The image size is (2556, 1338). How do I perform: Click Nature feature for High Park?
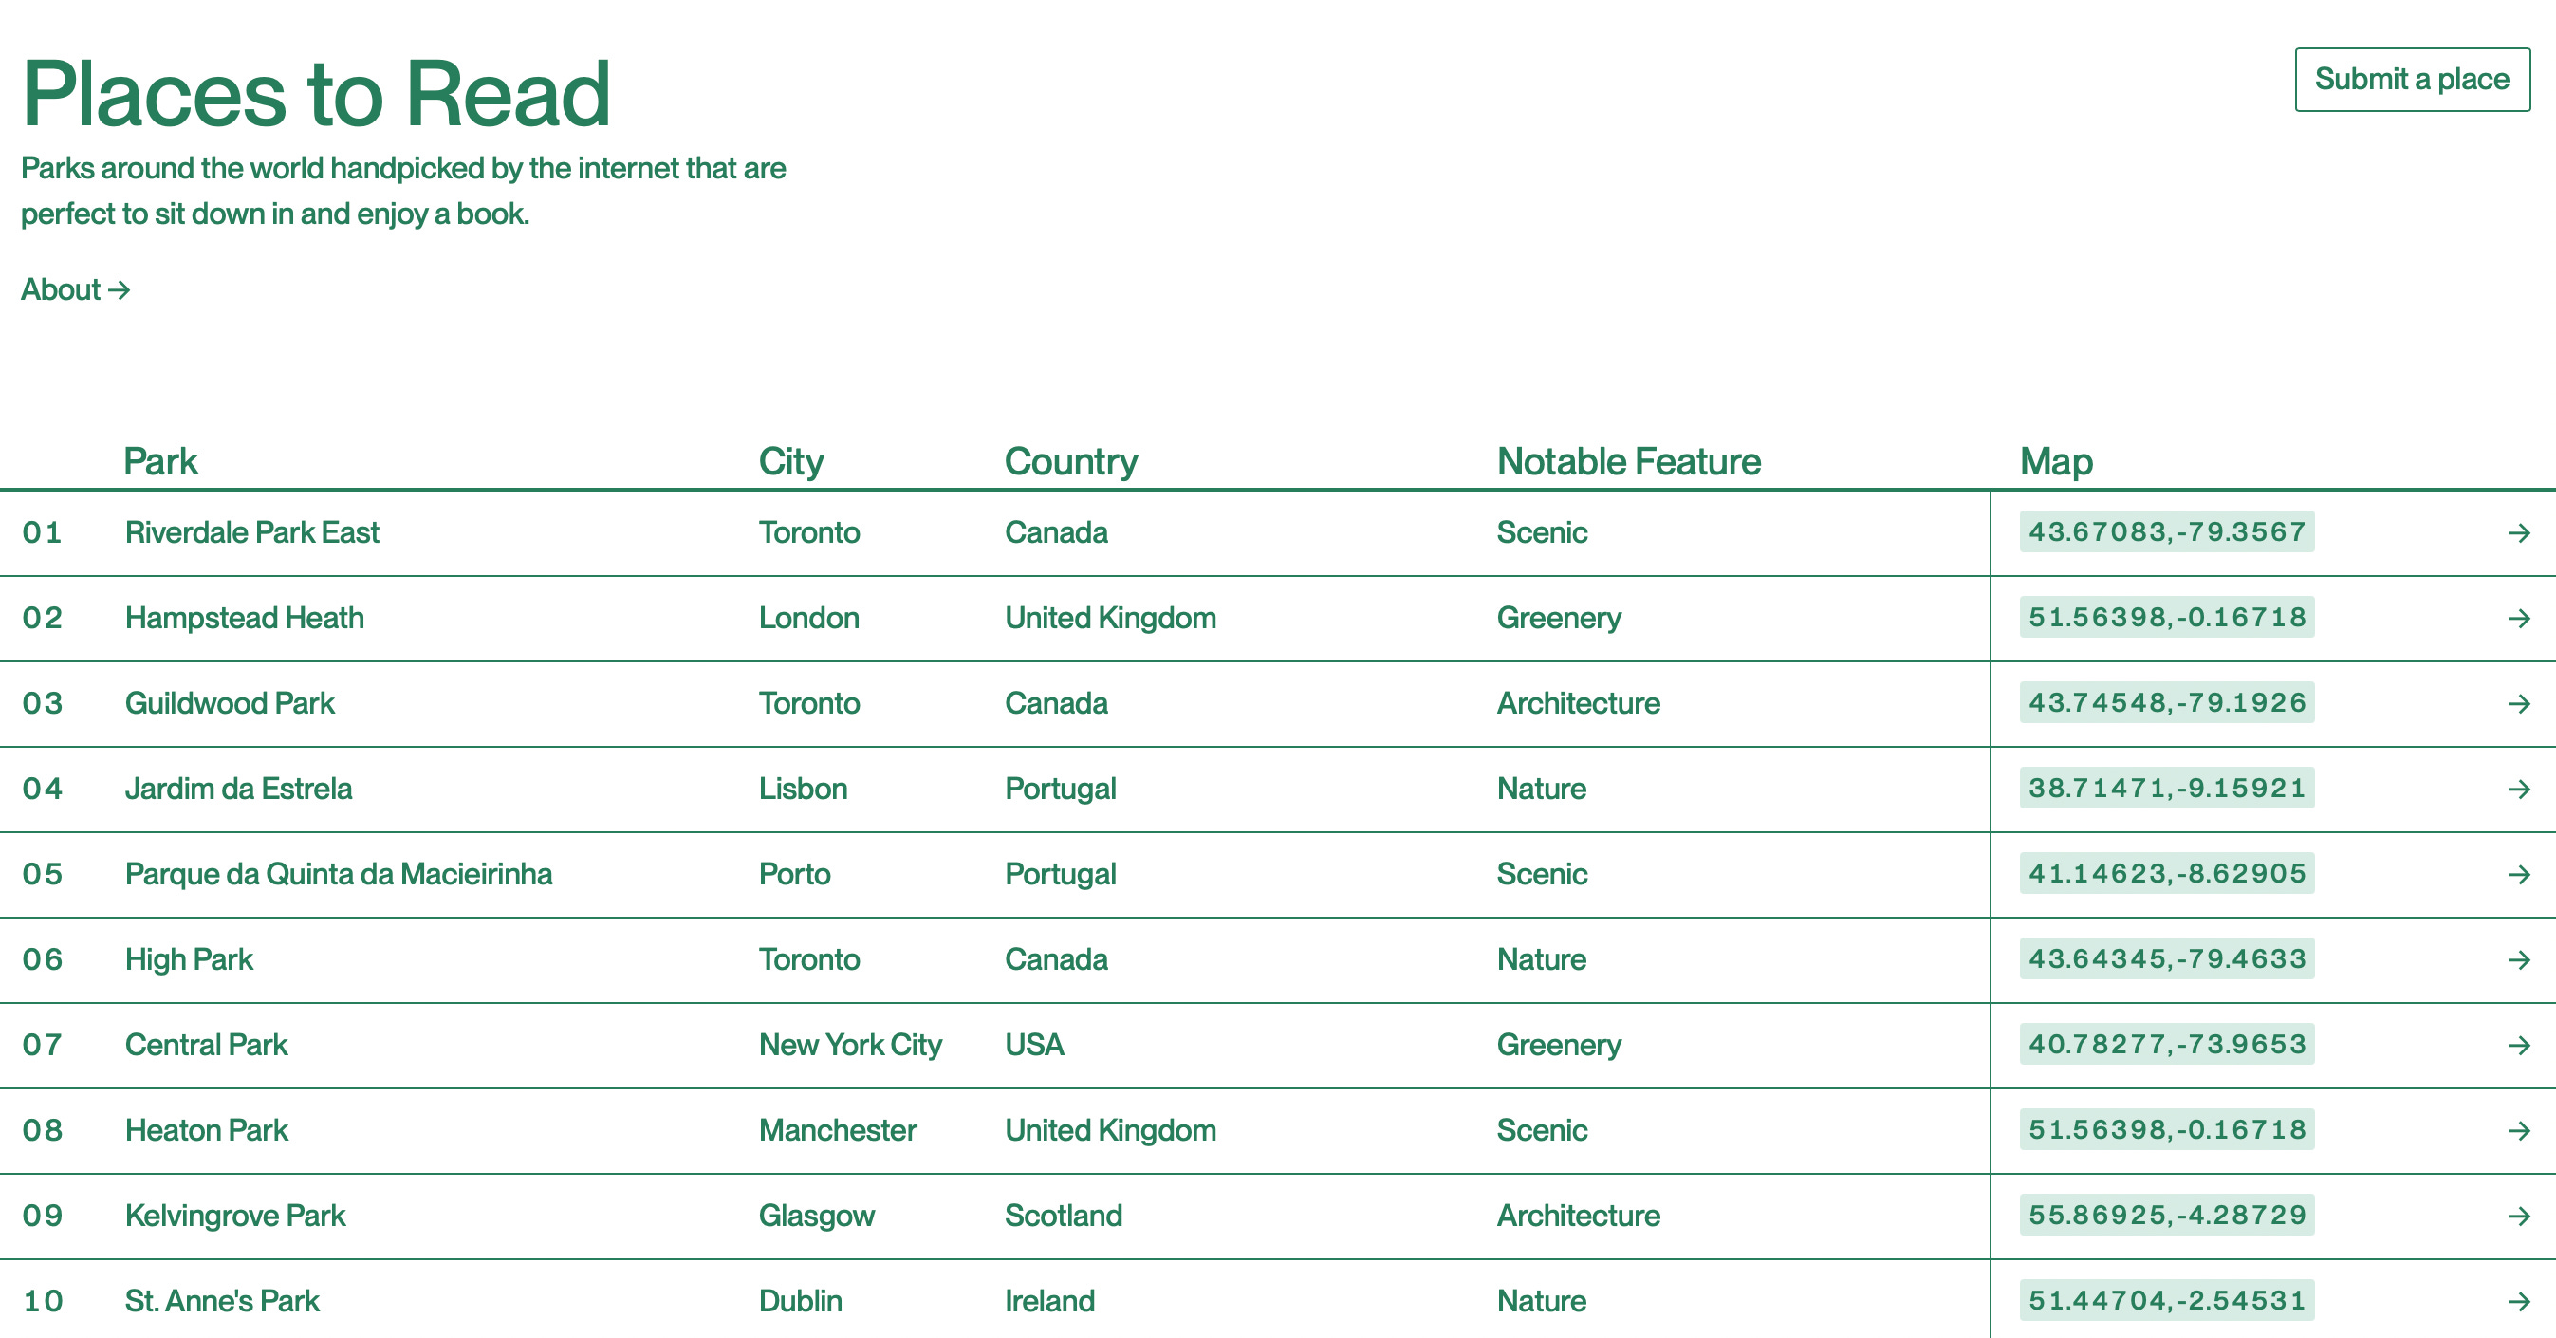pyautogui.click(x=1541, y=959)
